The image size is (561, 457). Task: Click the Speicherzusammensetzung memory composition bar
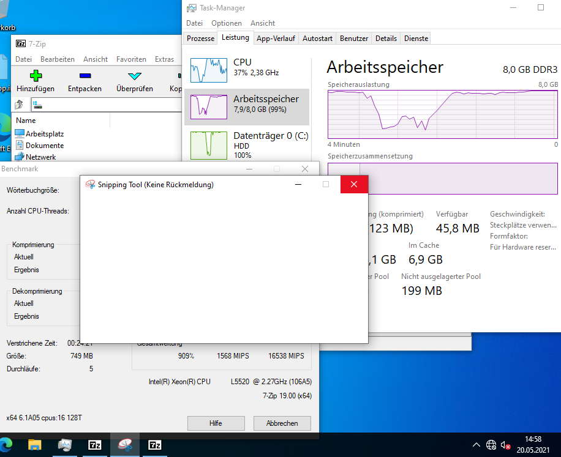click(443, 179)
